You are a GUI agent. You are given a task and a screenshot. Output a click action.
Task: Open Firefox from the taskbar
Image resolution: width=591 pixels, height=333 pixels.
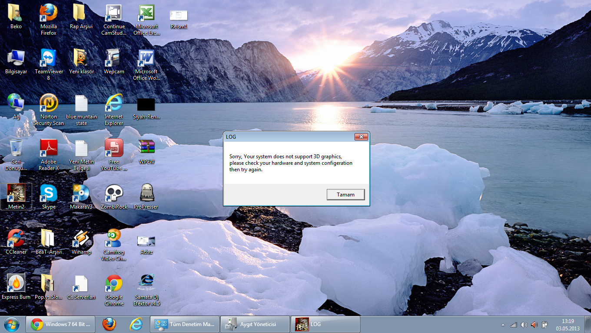[110, 324]
